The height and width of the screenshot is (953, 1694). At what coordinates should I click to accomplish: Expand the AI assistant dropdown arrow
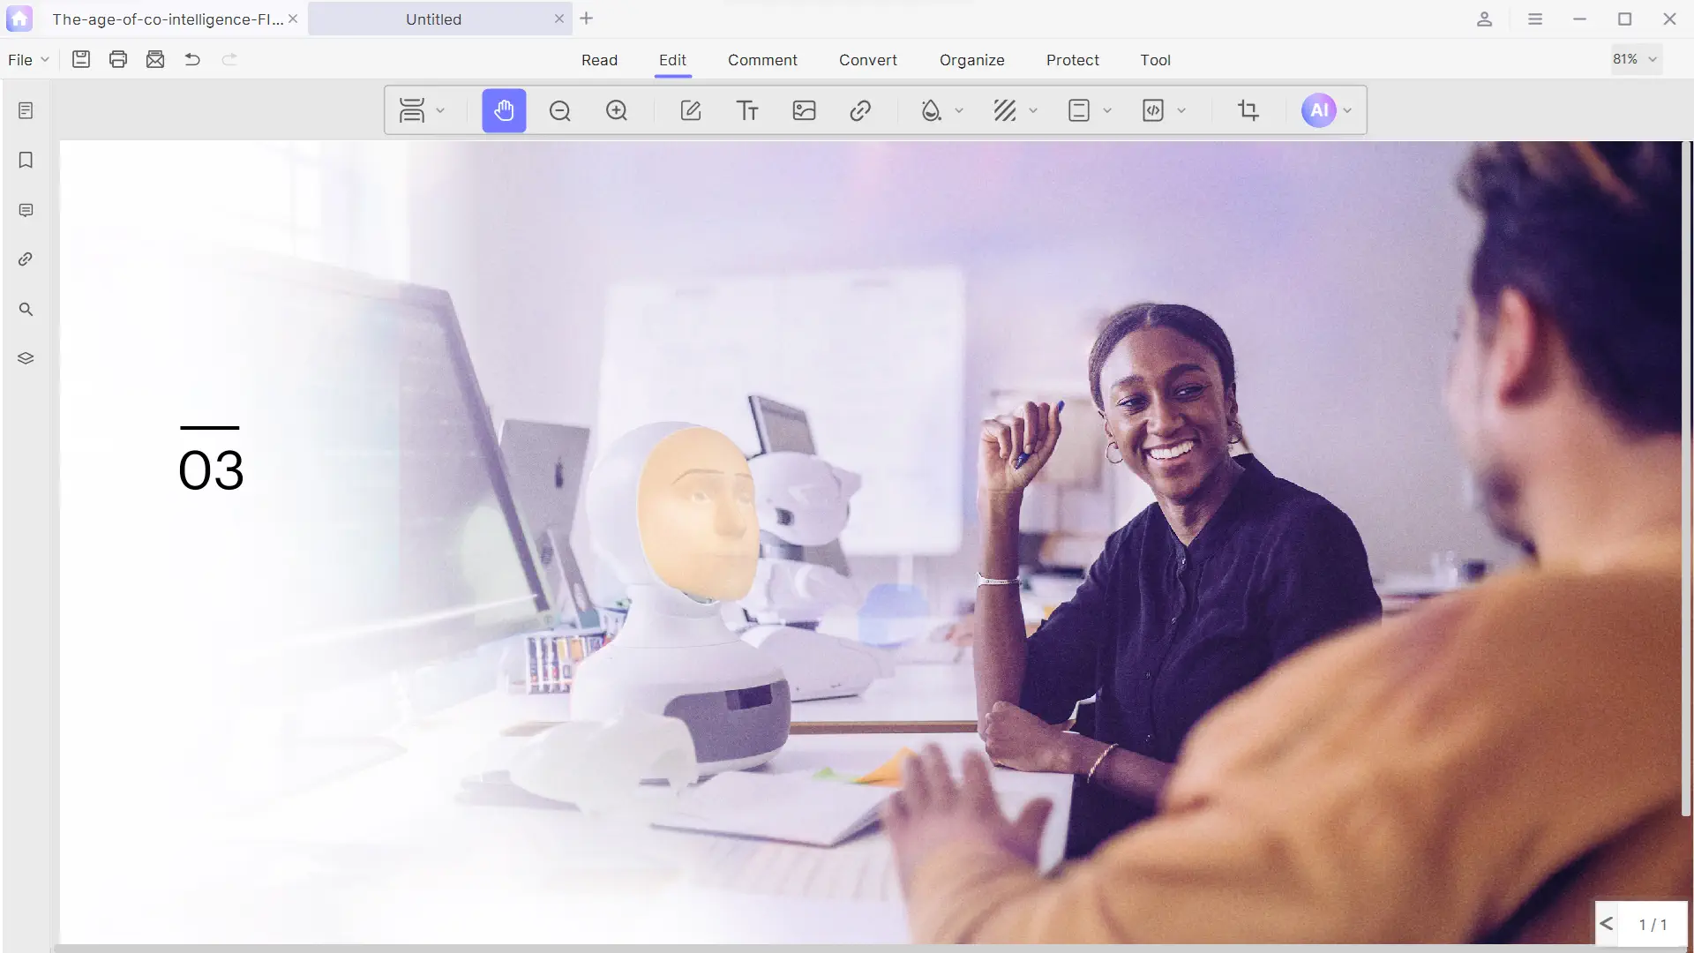[x=1347, y=111]
